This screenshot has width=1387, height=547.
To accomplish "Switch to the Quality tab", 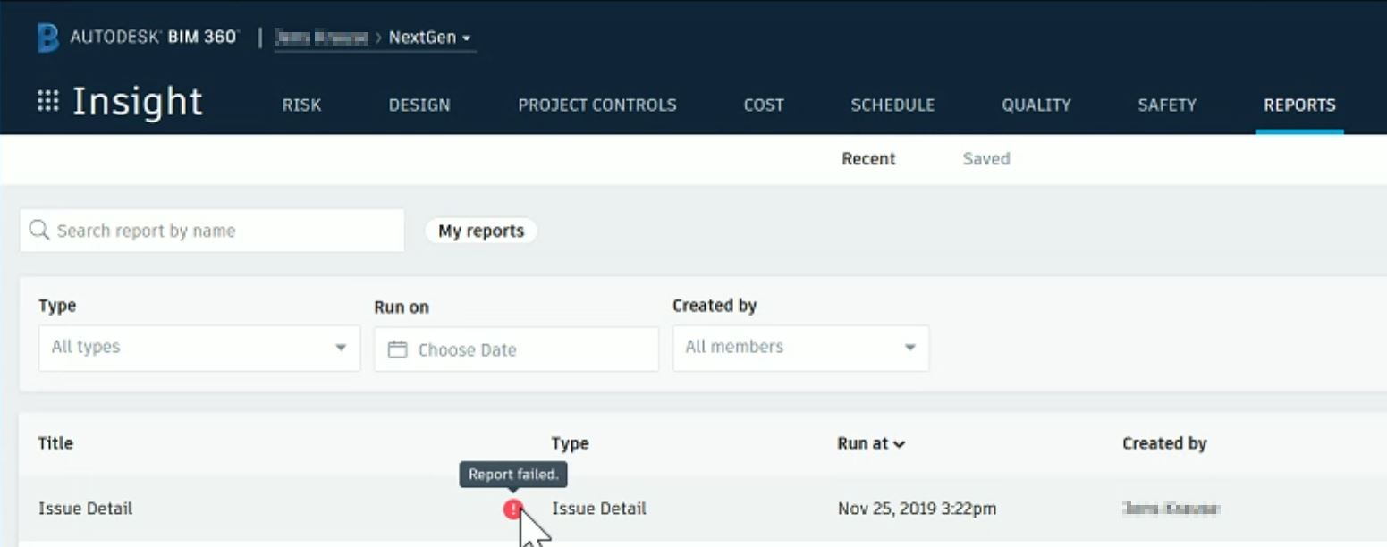I will click(x=1036, y=105).
